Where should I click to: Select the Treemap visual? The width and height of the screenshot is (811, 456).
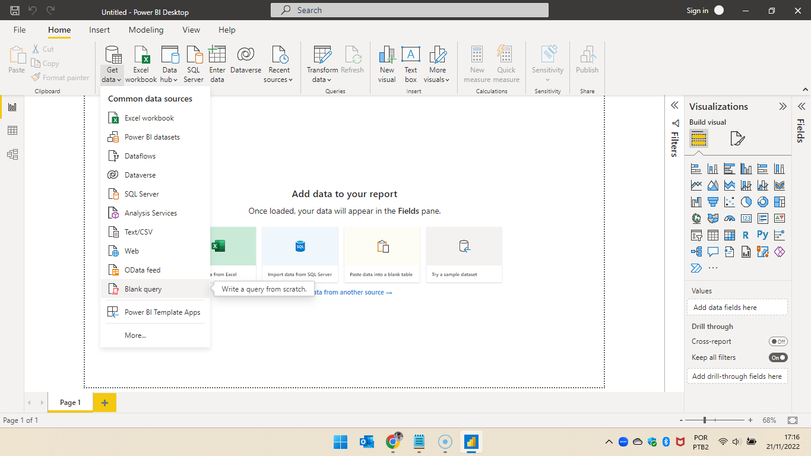coord(780,202)
